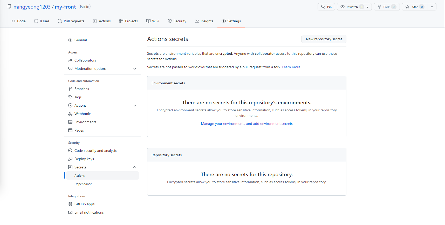
Task: Click the Public badge
Action: coord(84,7)
